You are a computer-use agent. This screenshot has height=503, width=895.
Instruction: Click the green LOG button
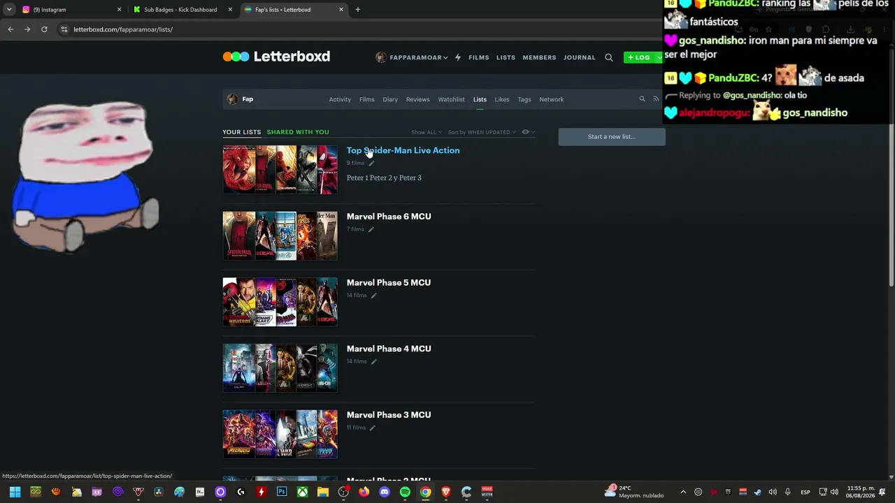639,57
